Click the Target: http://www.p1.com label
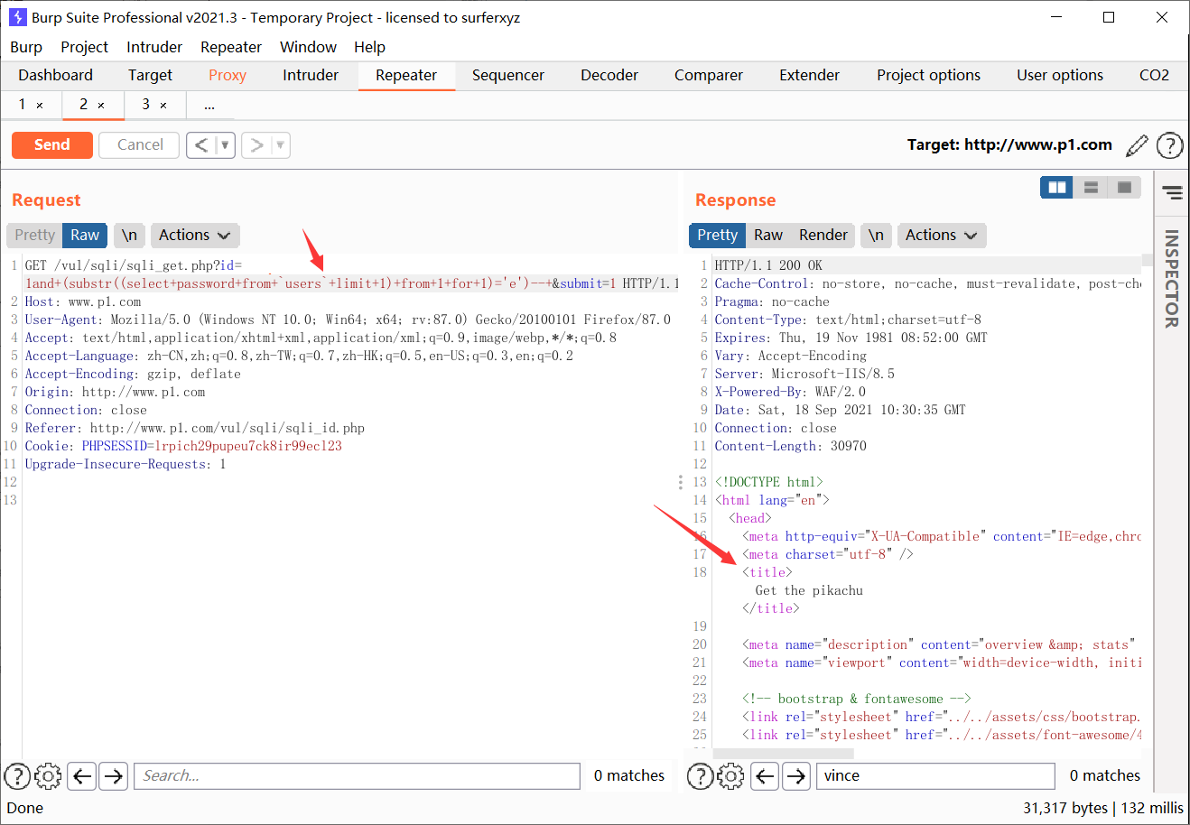1190x825 pixels. coord(1009,144)
